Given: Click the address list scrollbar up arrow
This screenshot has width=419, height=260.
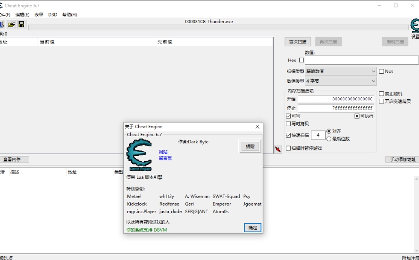Looking at the screenshot, I should click(417, 179).
